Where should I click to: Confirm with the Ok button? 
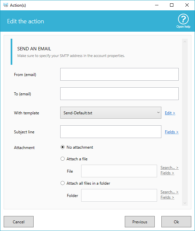click(176, 222)
